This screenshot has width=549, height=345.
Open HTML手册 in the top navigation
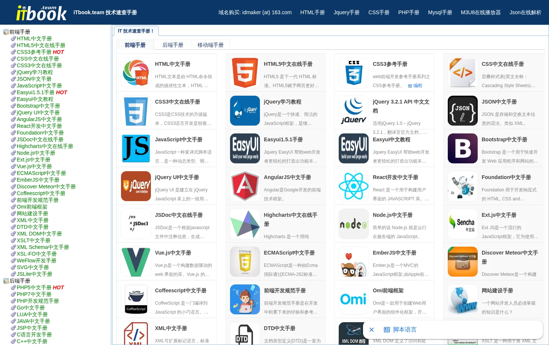[x=313, y=13]
